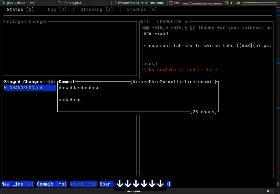Image resolution: width=280 pixels, height=194 pixels.
Task: Switch to the Log [2] tab
Action: 57,9
